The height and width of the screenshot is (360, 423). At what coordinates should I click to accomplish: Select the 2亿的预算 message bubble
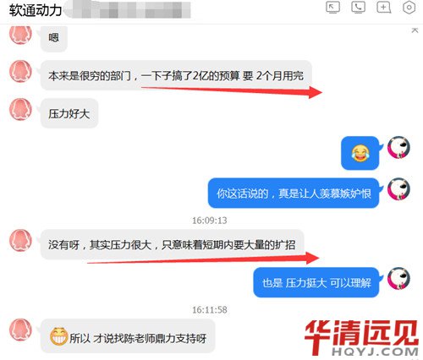click(x=176, y=75)
